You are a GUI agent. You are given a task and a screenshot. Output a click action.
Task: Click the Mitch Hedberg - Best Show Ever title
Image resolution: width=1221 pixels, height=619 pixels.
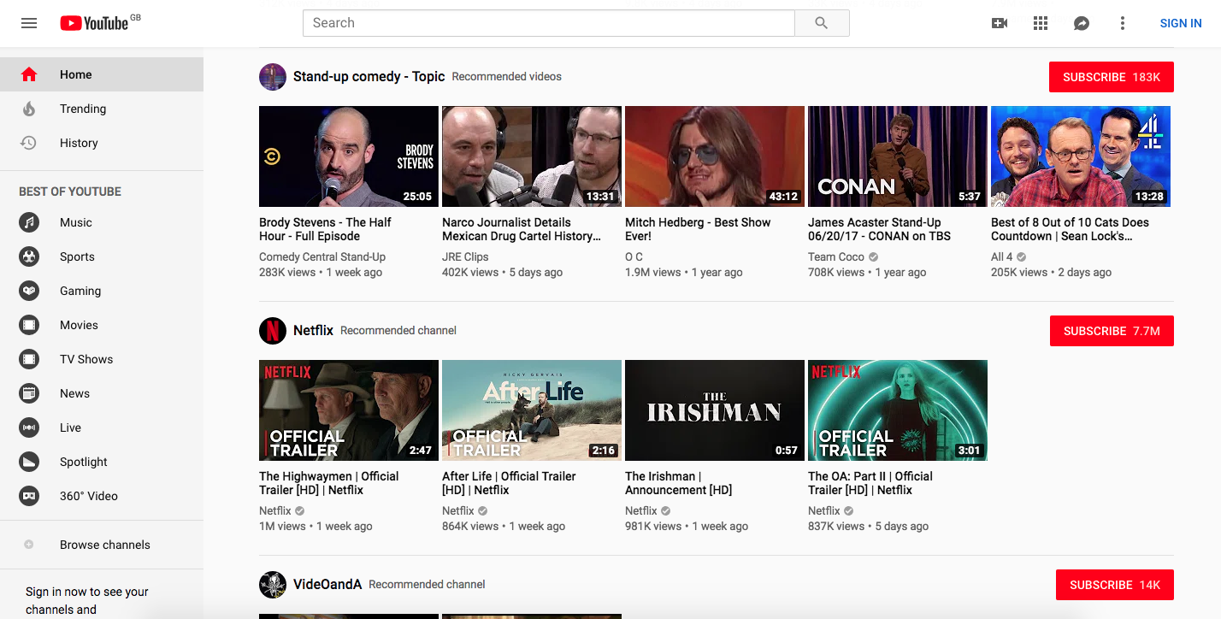(698, 229)
